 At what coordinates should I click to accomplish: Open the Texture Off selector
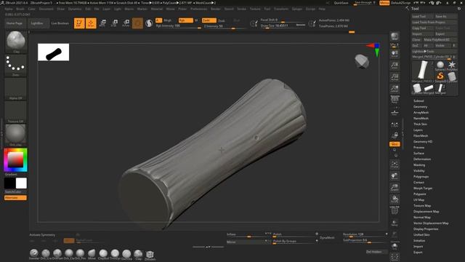(x=16, y=112)
